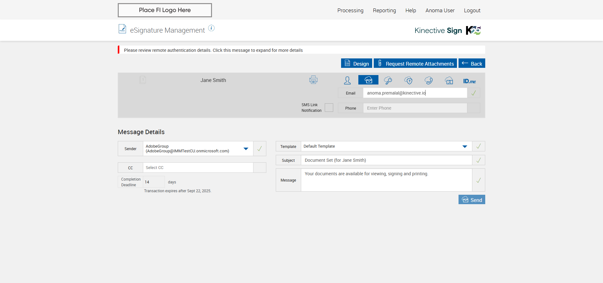Open the Processing menu

coord(350,10)
